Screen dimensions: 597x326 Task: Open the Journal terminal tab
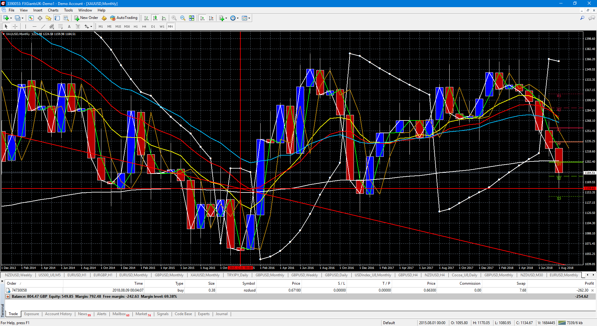click(222, 314)
